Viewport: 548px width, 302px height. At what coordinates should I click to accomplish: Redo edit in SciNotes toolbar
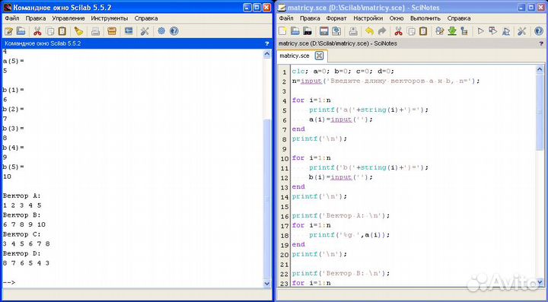[382, 31]
